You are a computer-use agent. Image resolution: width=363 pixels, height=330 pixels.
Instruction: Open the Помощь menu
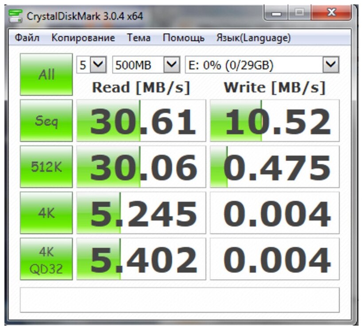(x=184, y=38)
